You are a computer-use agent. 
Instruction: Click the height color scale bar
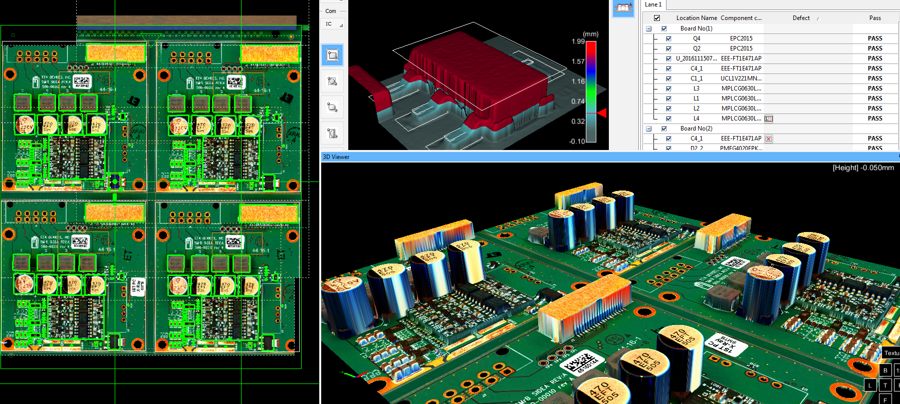591,91
